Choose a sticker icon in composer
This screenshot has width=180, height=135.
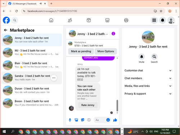click(82, 120)
